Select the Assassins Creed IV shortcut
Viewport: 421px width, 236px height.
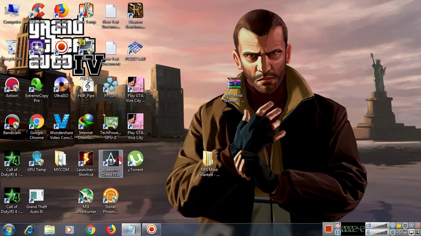tap(111, 164)
